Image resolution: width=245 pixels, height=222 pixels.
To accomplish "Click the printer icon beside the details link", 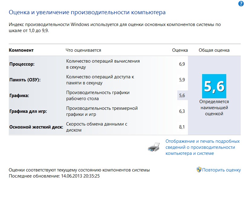I will click(x=155, y=147).
